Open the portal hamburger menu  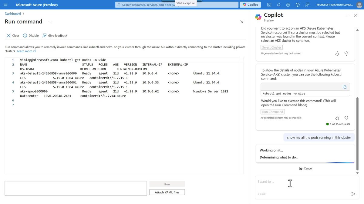[5, 5]
